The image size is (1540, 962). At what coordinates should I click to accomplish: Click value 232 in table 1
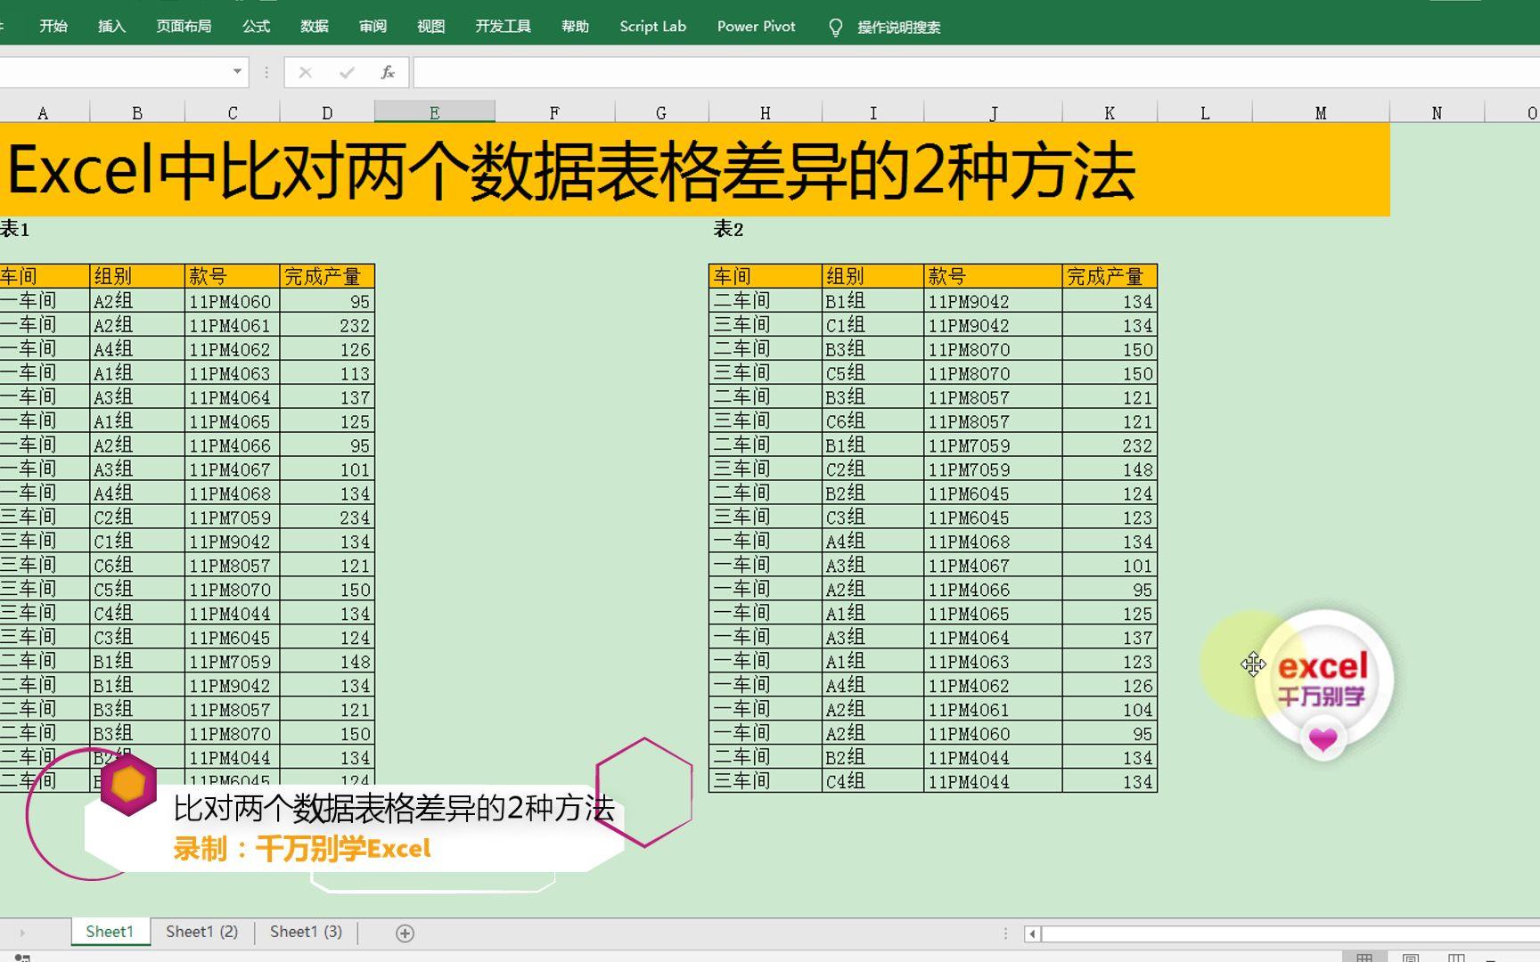[327, 325]
